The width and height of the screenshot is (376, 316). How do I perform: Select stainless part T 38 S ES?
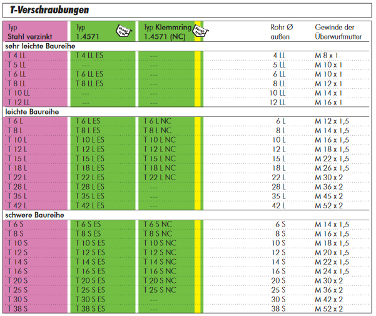click(x=91, y=308)
